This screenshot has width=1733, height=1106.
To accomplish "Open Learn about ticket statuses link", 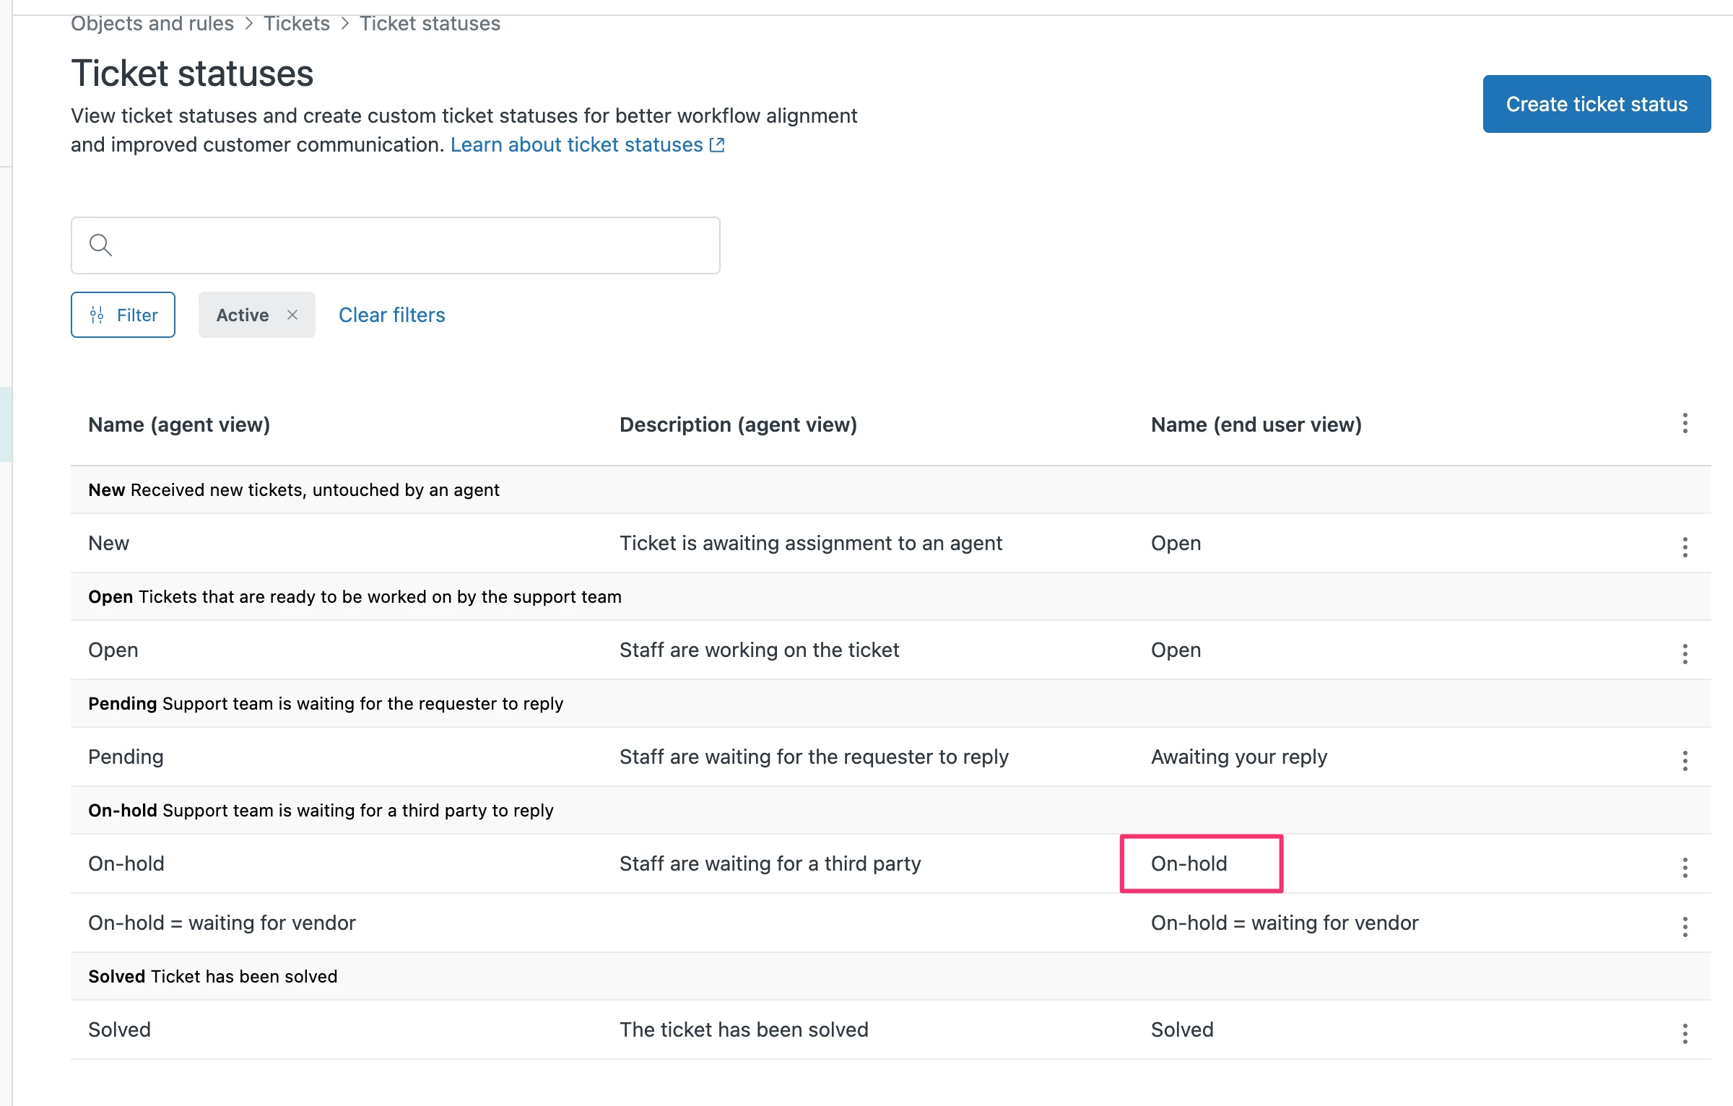I will pos(586,145).
